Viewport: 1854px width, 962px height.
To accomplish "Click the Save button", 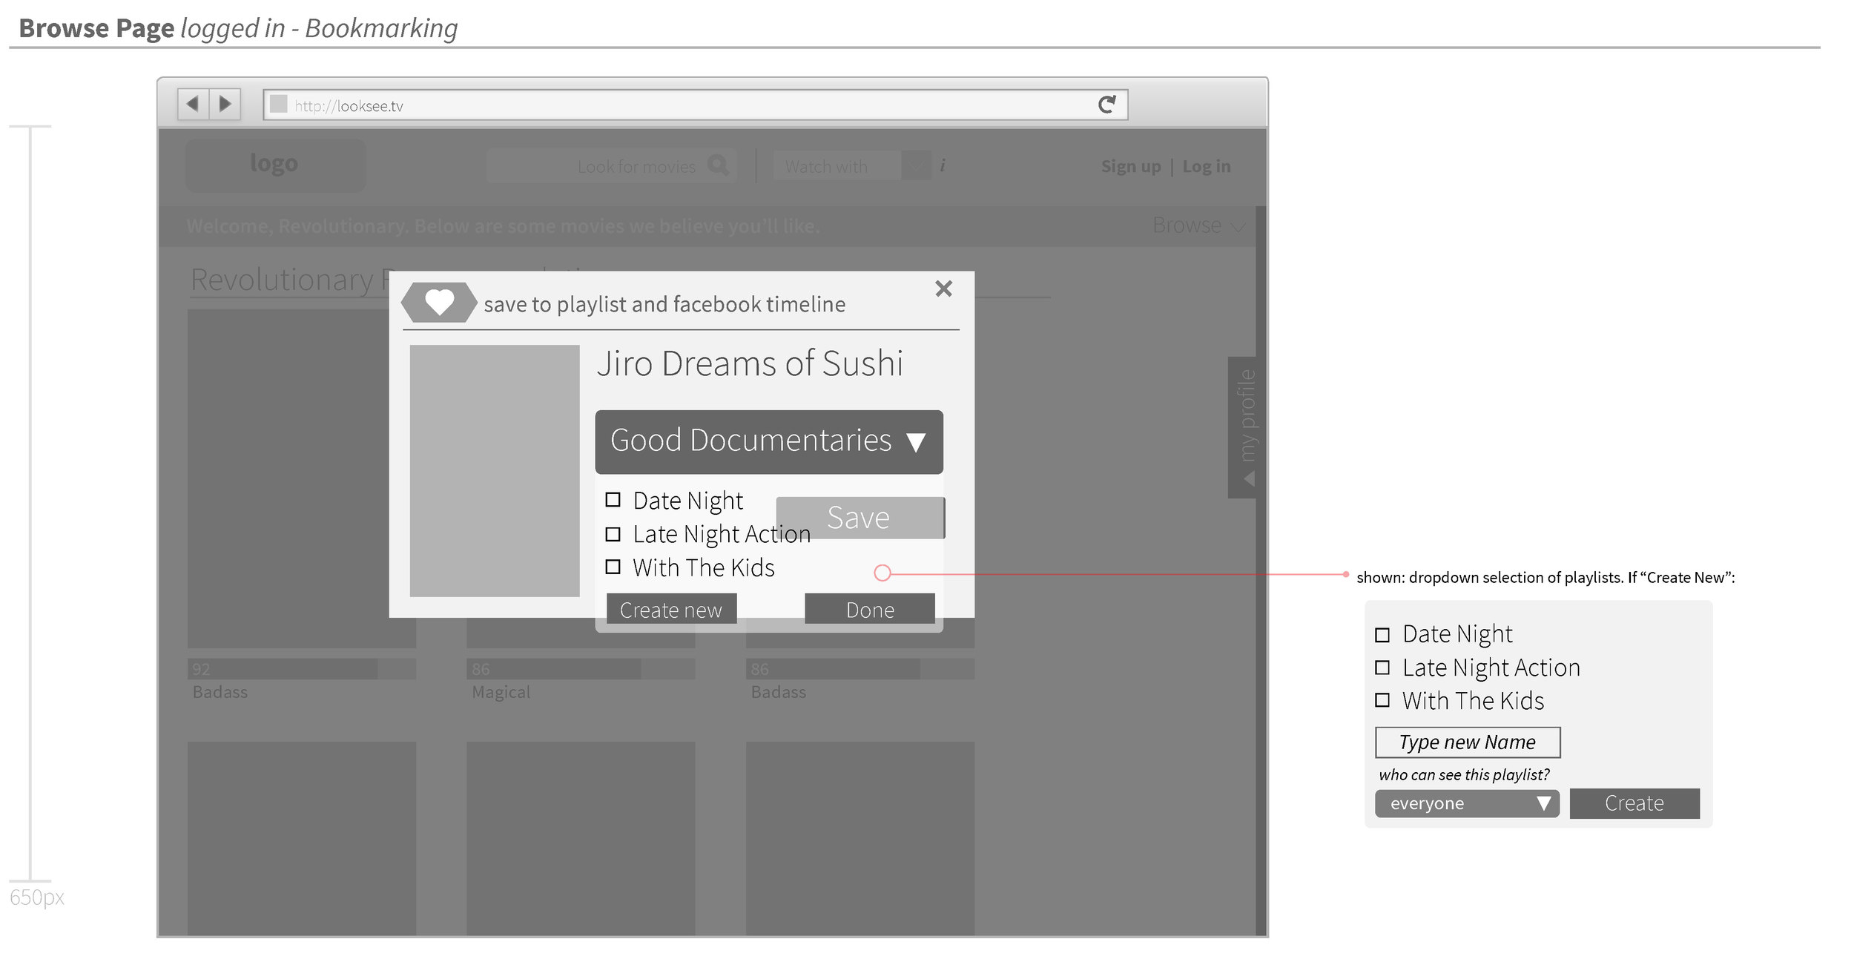I will [x=860, y=518].
